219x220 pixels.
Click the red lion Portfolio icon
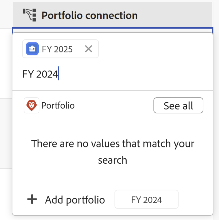coord(32,105)
